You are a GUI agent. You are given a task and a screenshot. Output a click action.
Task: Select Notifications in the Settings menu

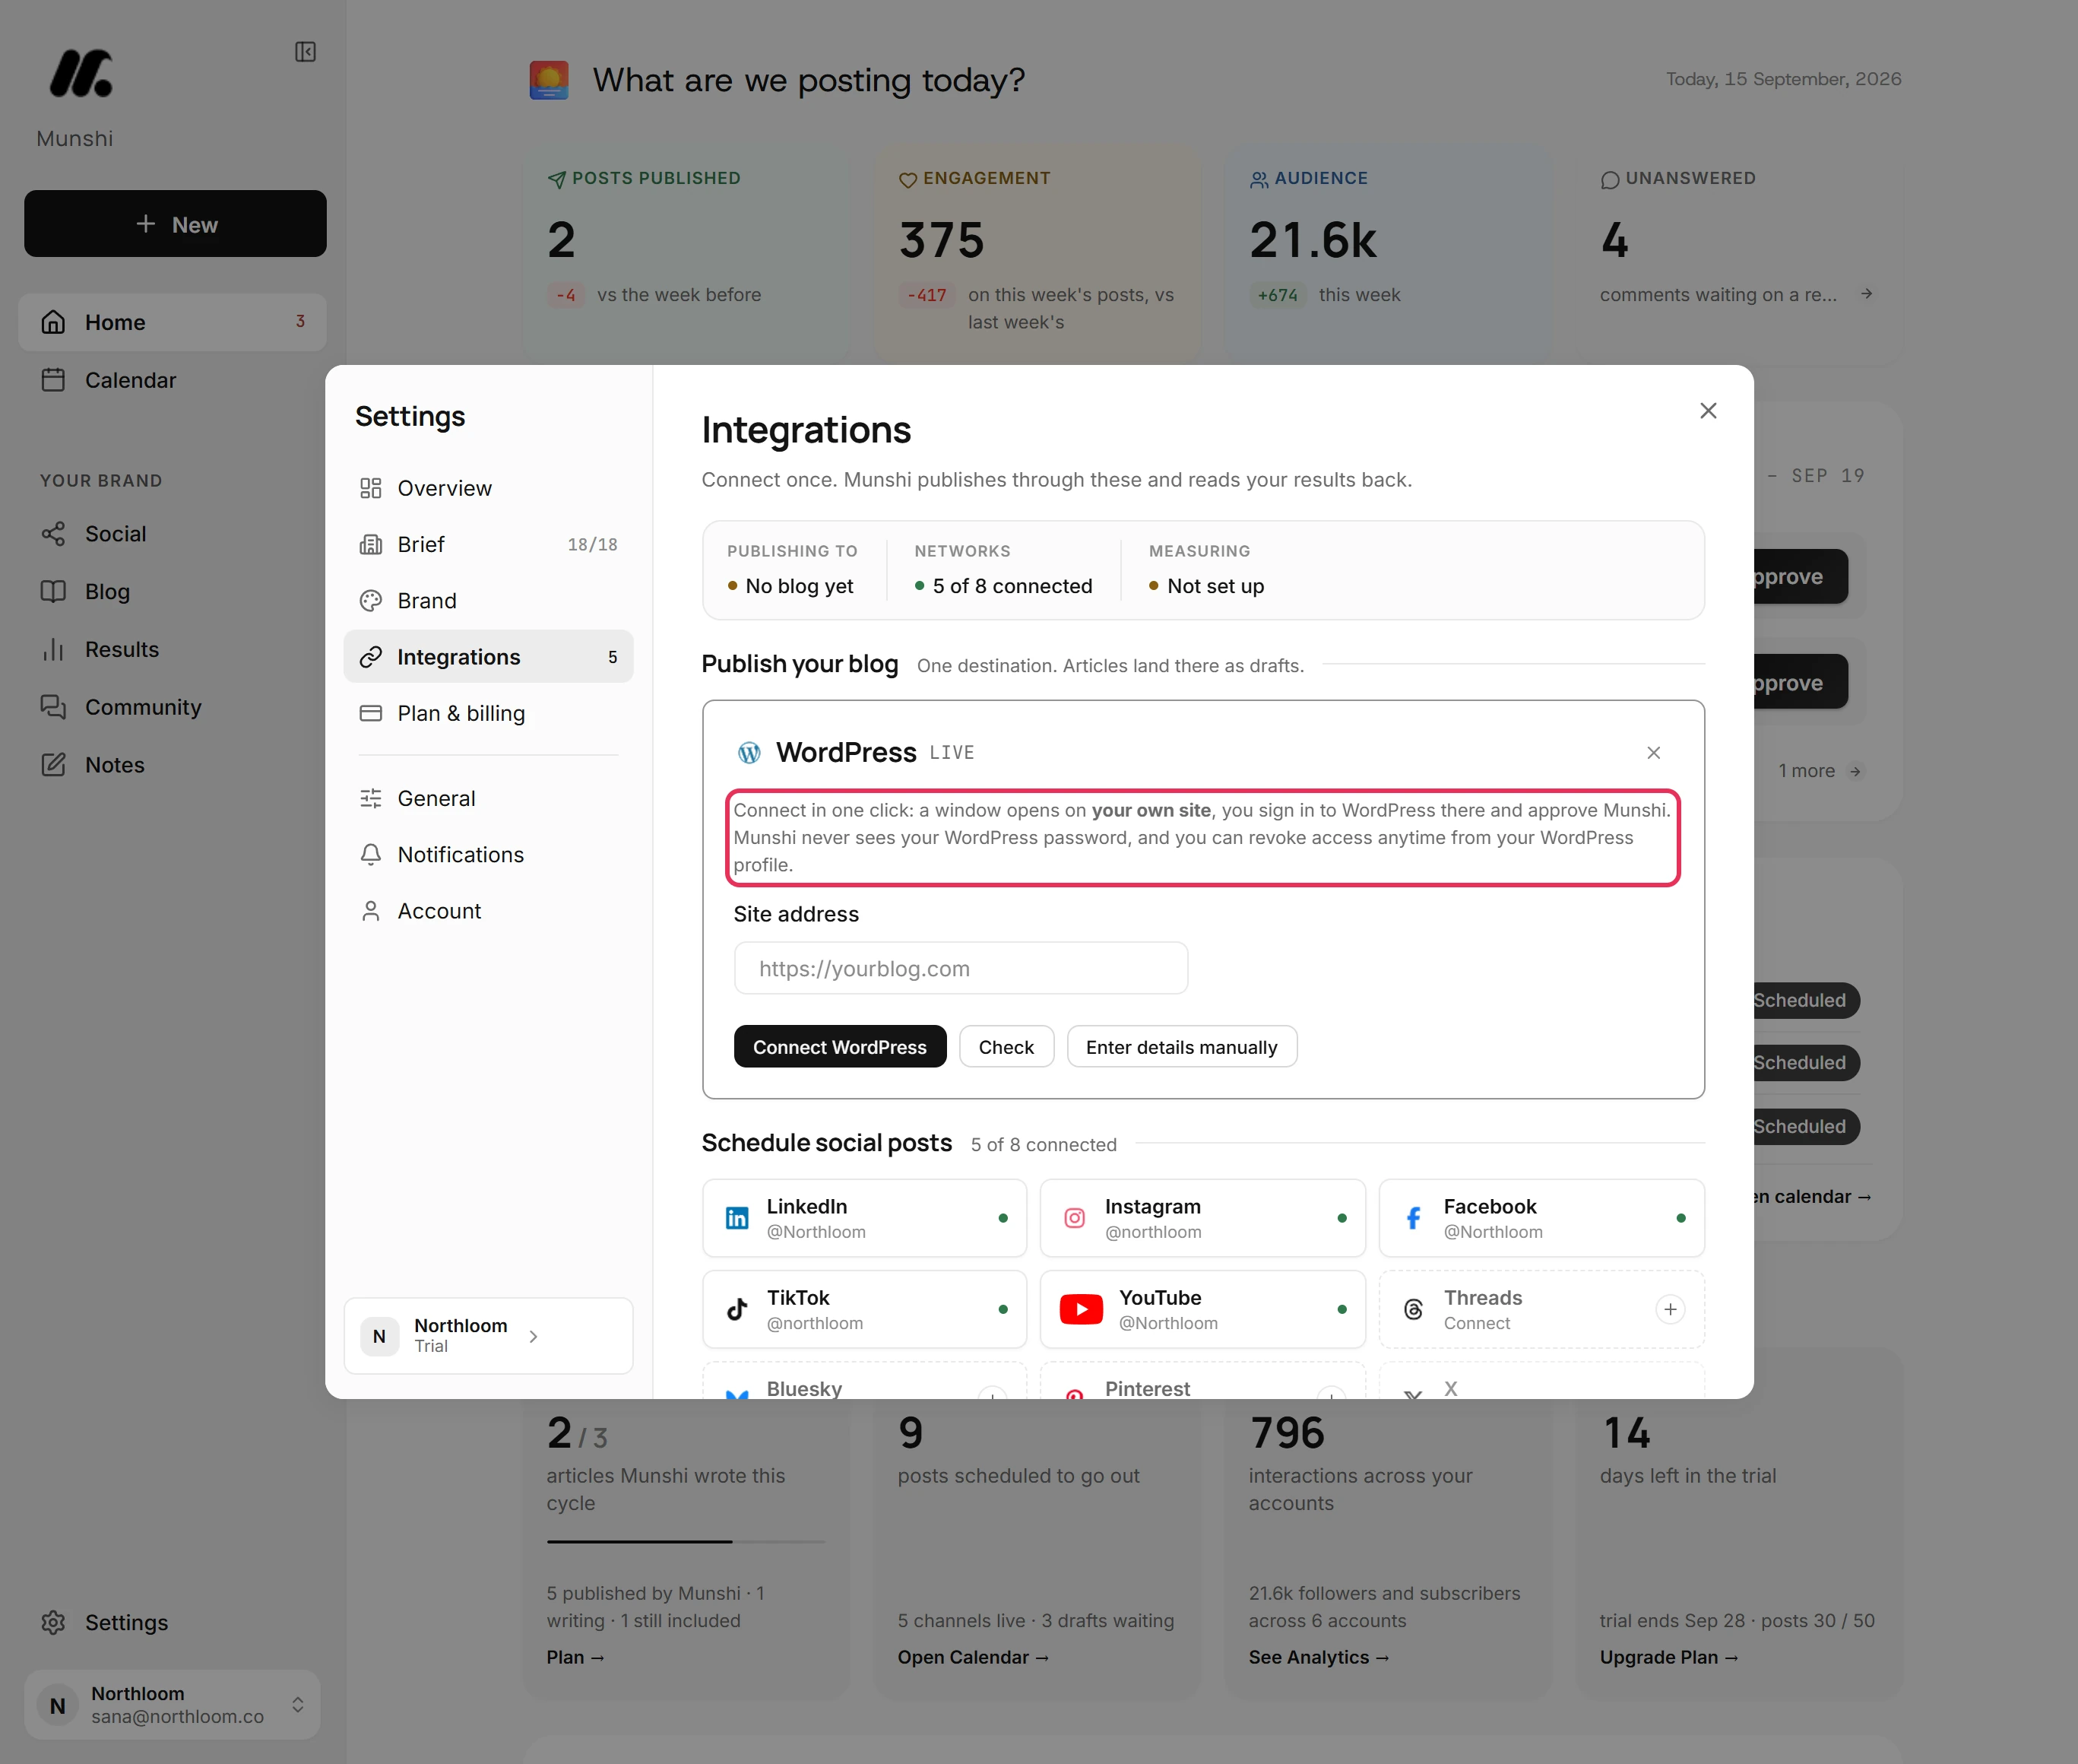pos(488,855)
